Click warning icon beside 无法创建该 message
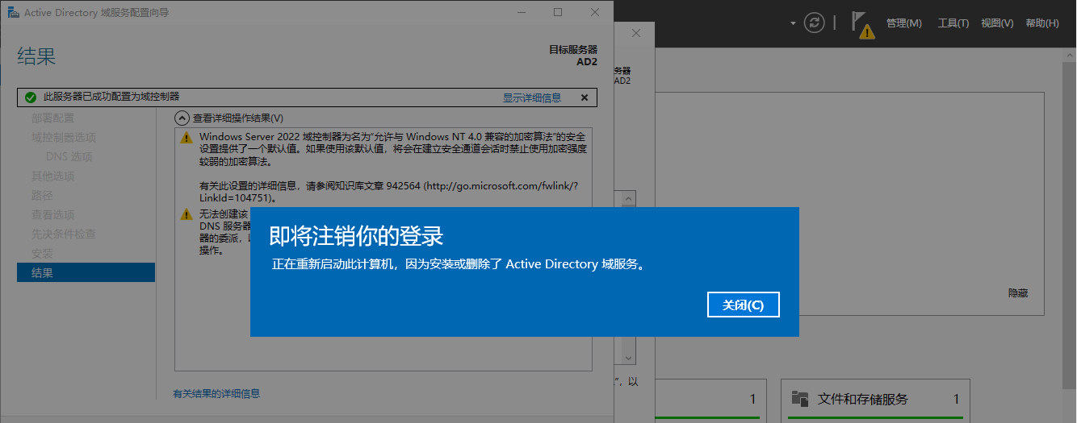 click(x=186, y=214)
